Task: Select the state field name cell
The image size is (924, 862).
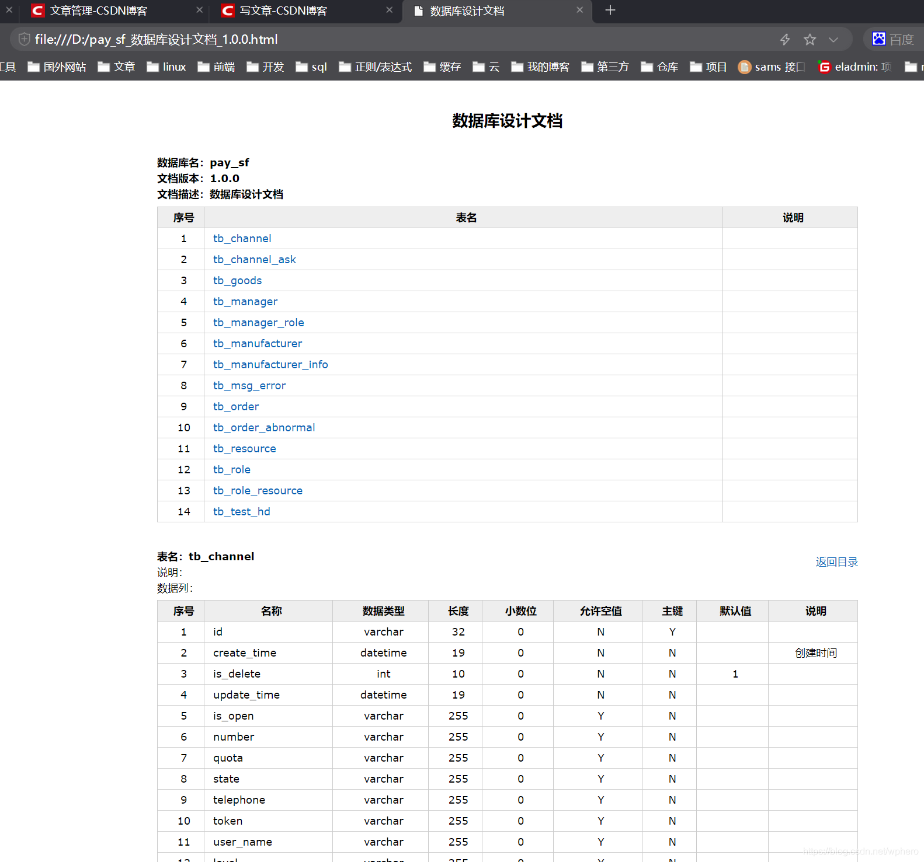Action: point(268,779)
